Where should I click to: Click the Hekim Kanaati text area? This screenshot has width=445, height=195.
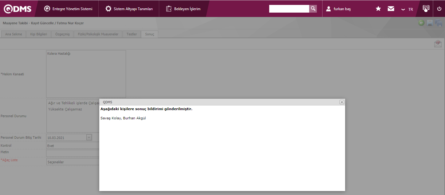coord(86,74)
